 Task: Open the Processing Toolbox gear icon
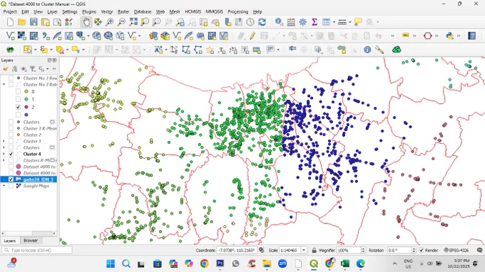coord(302,22)
